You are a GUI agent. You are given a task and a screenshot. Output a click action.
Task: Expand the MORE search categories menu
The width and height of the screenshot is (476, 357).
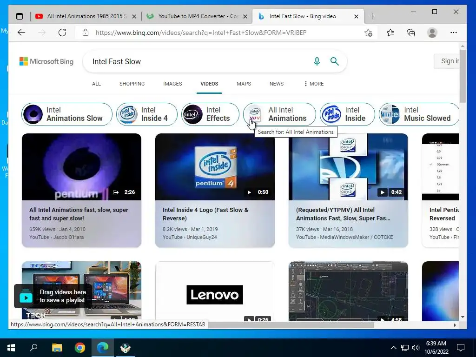click(x=314, y=84)
